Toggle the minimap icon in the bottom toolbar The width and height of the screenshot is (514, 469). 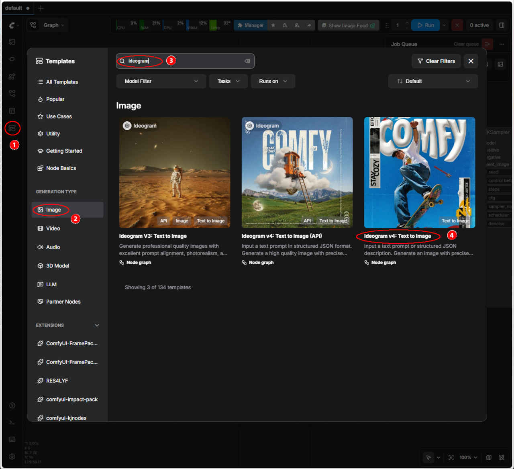pyautogui.click(x=489, y=457)
